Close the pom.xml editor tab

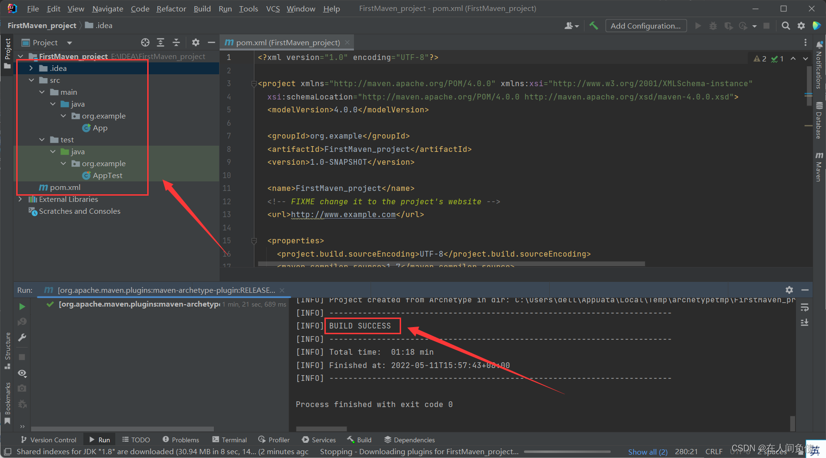tap(347, 42)
